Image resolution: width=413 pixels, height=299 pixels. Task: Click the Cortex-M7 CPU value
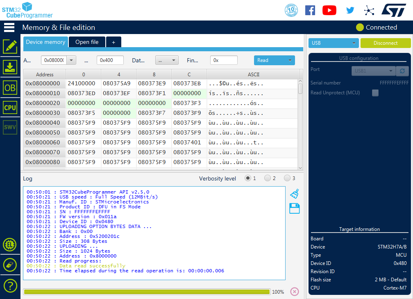(x=395, y=288)
